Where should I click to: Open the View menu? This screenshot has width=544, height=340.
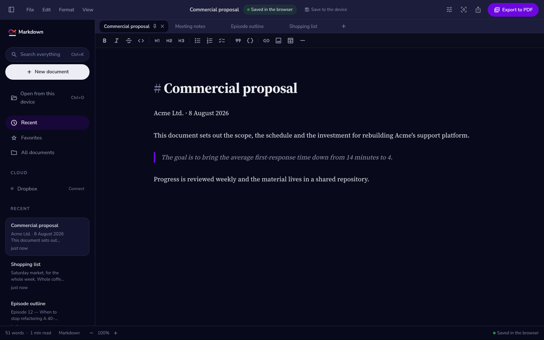(x=88, y=10)
